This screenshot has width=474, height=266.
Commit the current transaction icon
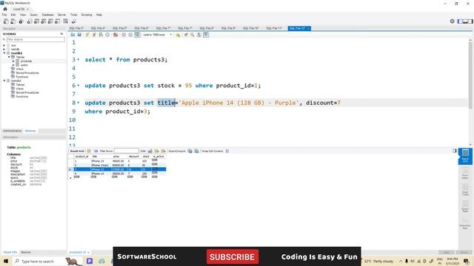point(124,35)
